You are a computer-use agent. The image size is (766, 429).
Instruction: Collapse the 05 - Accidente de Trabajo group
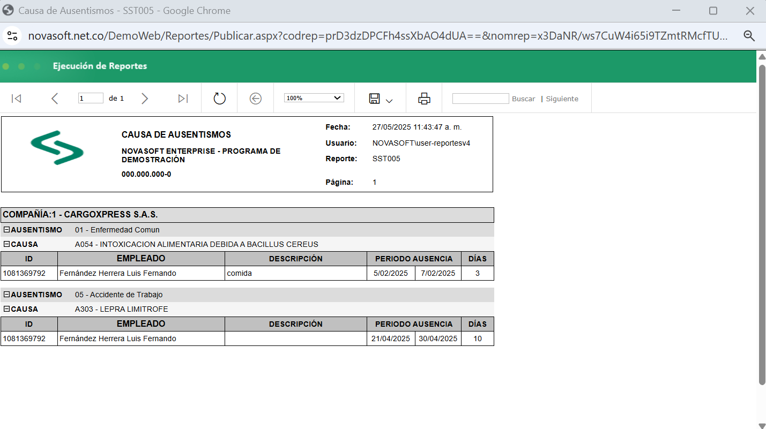6,295
